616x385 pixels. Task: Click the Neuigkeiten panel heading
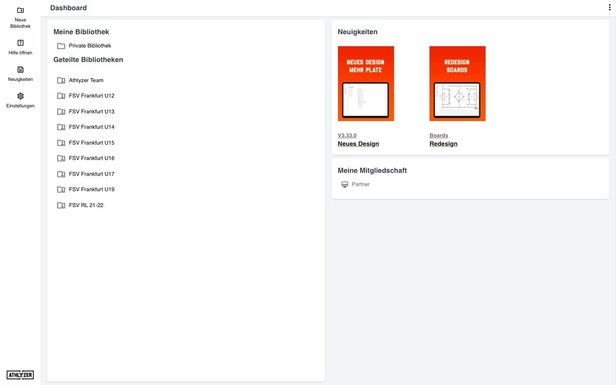(x=358, y=32)
